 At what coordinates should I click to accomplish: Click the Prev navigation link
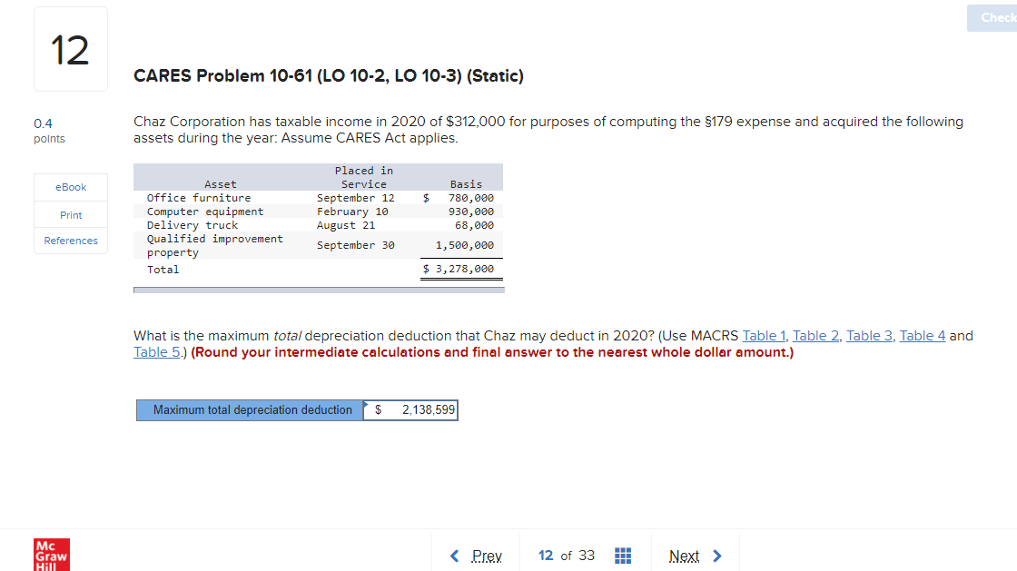point(487,556)
